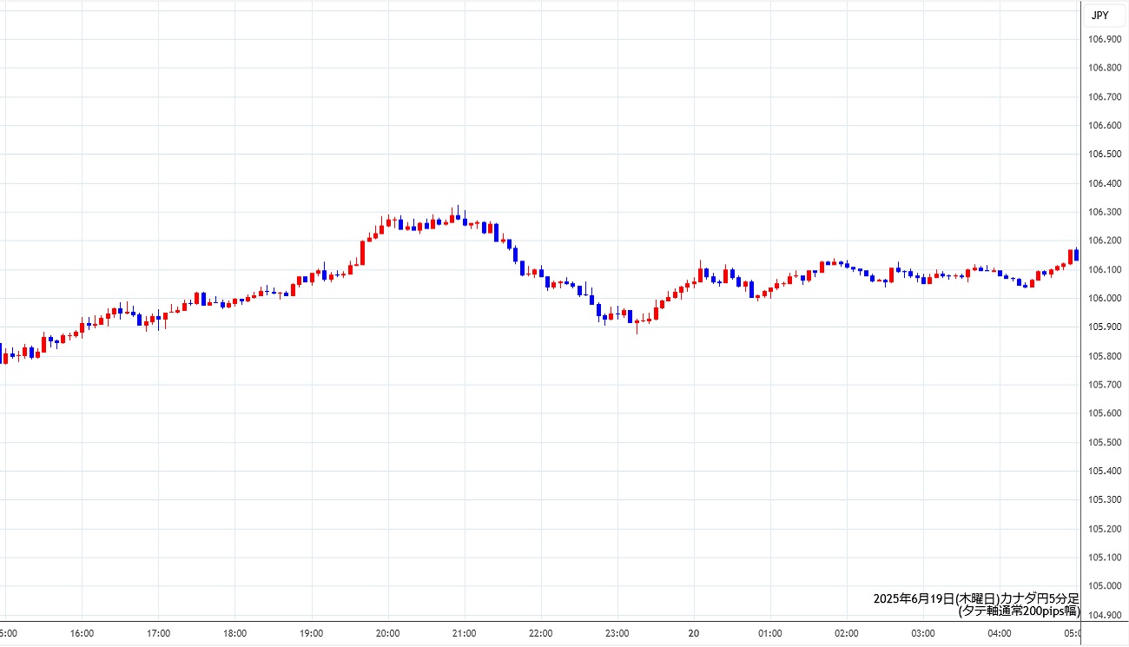
Task: Select the 105.600 price axis label
Action: [x=1105, y=413]
